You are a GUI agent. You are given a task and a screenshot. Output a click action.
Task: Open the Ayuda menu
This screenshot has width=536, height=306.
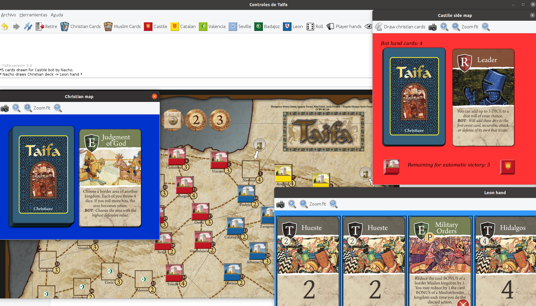(x=57, y=15)
